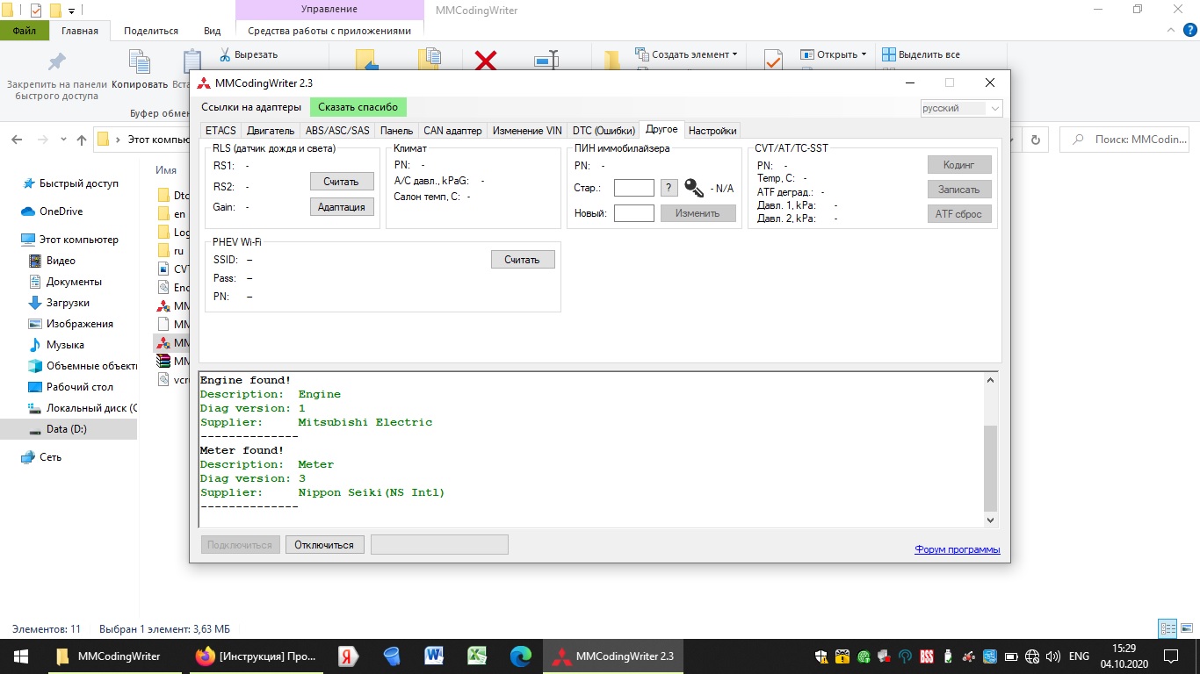Select Сеть in Explorer sidebar
This screenshot has height=674, width=1200.
[x=41, y=457]
